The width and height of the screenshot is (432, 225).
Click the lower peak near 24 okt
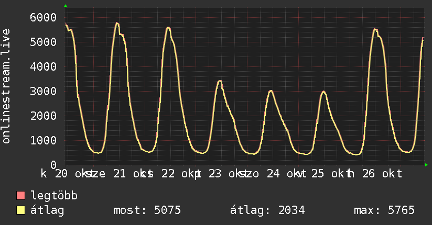271,91
